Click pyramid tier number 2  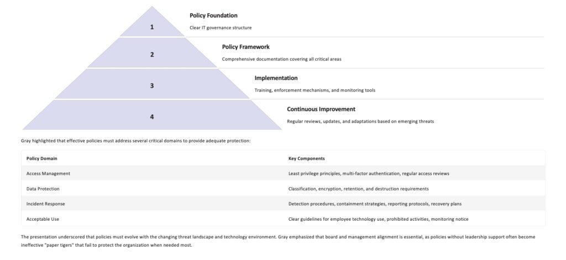pos(152,54)
